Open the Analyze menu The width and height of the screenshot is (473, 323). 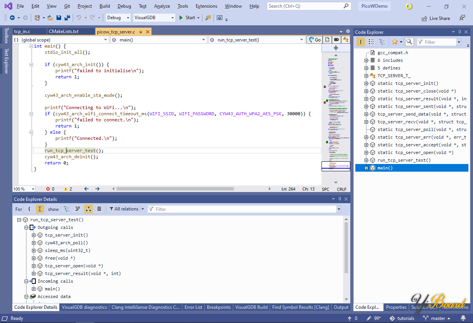[162, 6]
